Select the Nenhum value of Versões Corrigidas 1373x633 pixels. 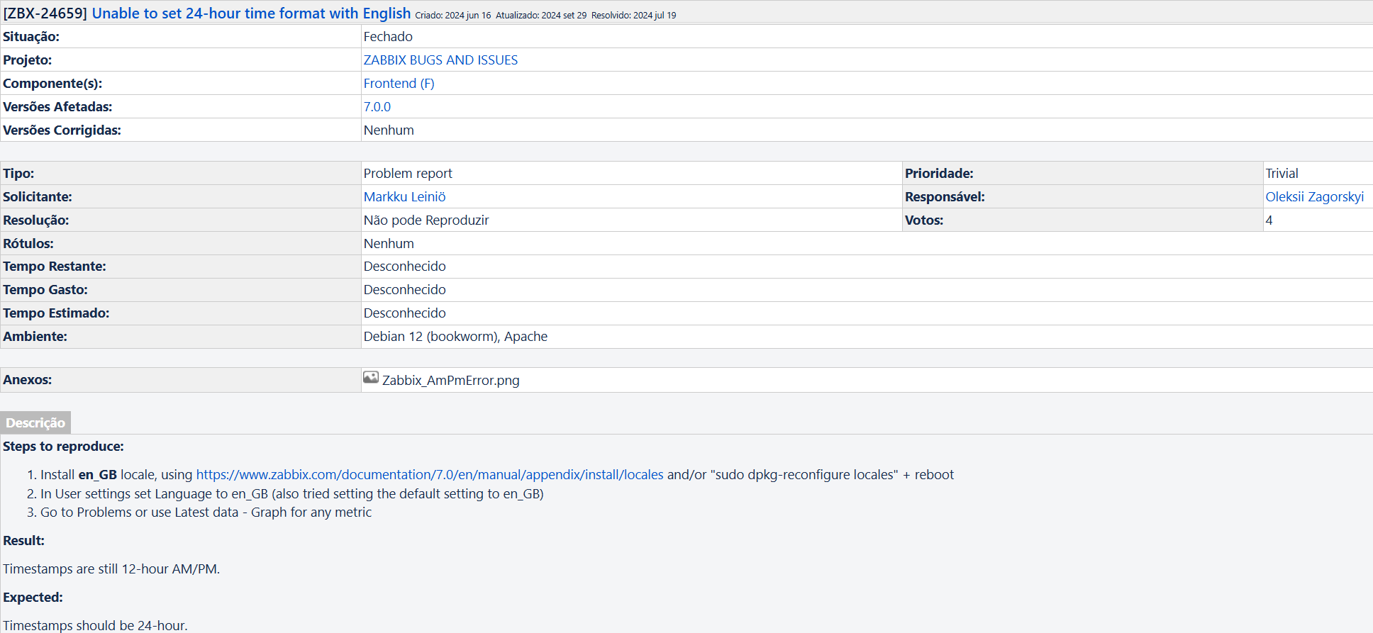point(389,130)
